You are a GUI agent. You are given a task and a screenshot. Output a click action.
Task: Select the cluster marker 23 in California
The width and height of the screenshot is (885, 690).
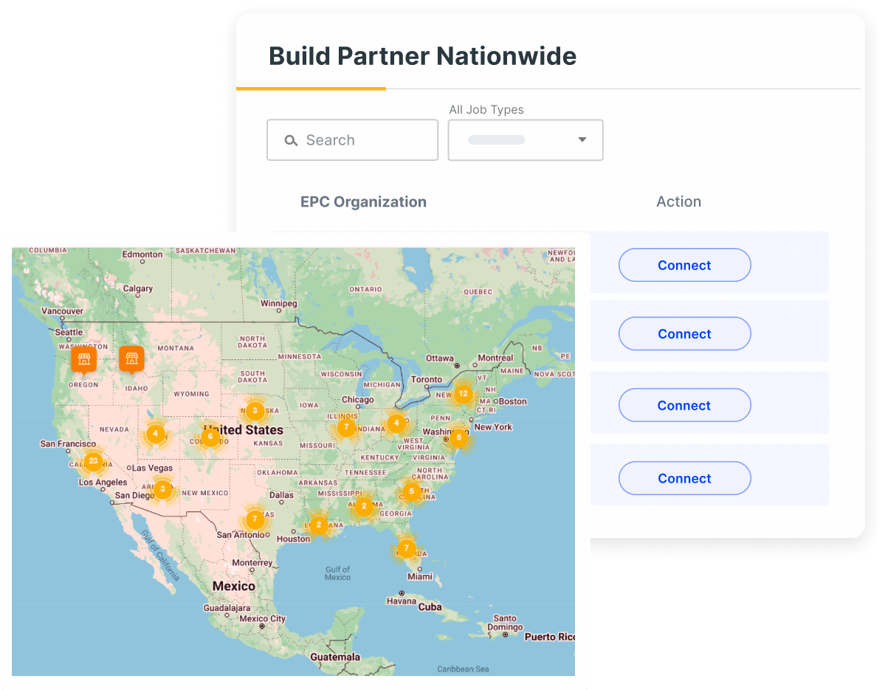pos(92,462)
